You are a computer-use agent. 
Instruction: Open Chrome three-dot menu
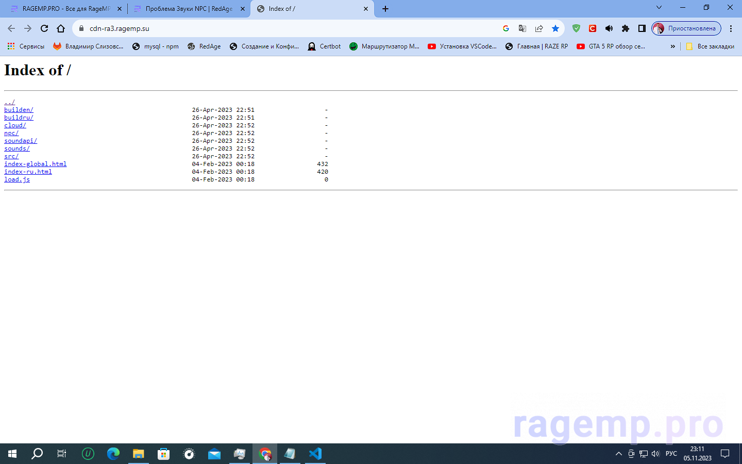point(731,28)
